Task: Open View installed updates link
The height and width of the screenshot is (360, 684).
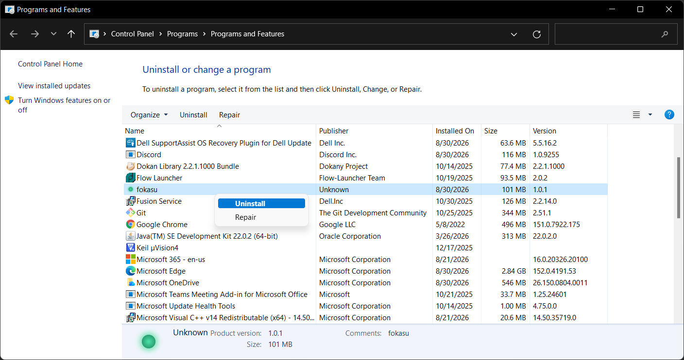Action: coord(54,86)
